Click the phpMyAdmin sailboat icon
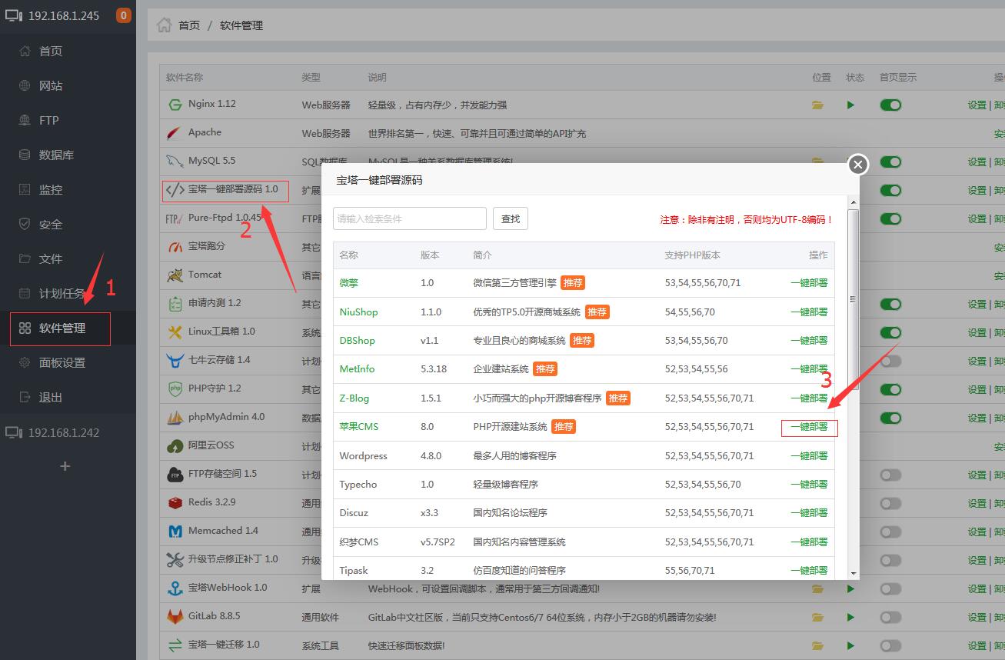The width and height of the screenshot is (1005, 660). (x=175, y=417)
